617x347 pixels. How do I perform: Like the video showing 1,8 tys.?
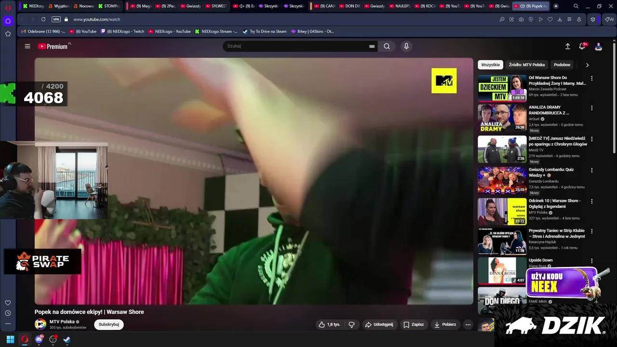(x=329, y=324)
